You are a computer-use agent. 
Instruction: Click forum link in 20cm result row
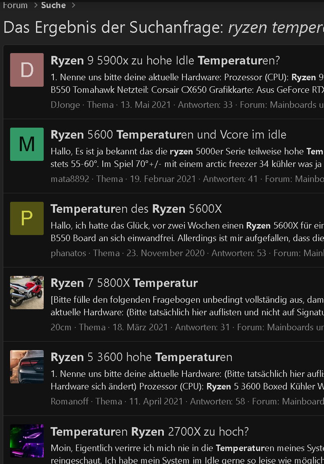[295, 327]
